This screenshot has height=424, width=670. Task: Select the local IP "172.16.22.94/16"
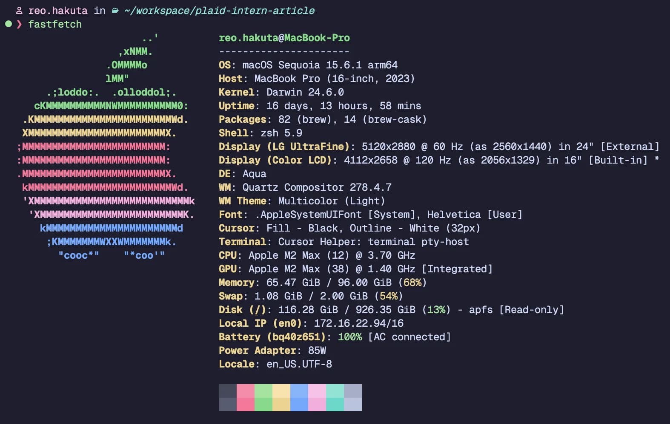point(359,323)
